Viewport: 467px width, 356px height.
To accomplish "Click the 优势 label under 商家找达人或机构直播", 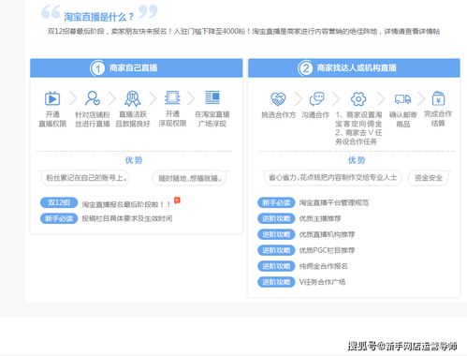I will point(357,160).
